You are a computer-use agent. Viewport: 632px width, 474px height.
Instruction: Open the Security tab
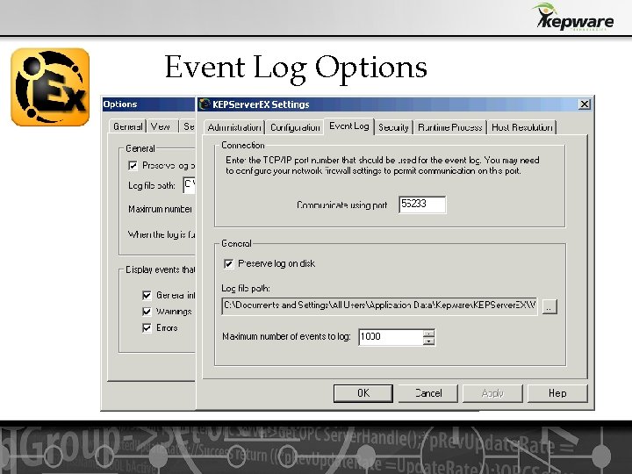(x=393, y=127)
